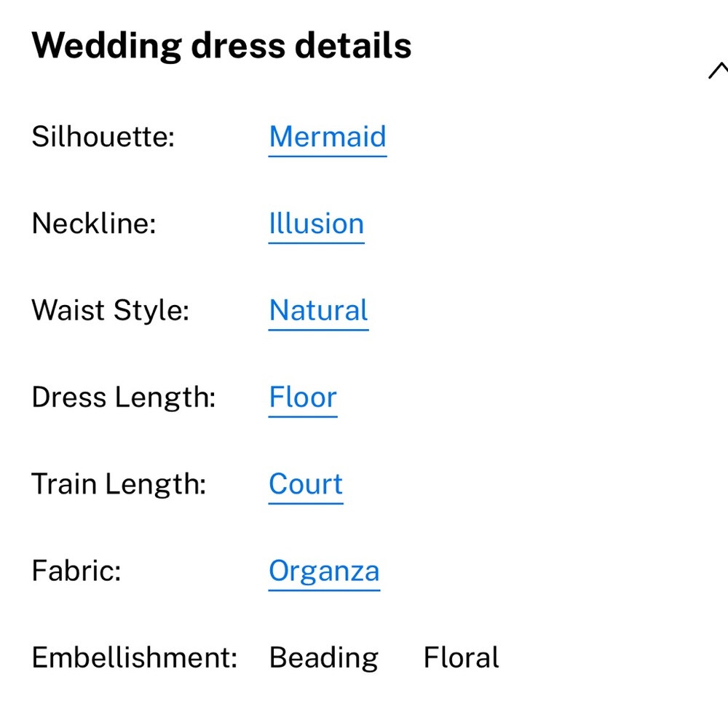Browse dresses sharing this neckline style
The width and height of the screenshot is (728, 728).
pyautogui.click(x=316, y=223)
